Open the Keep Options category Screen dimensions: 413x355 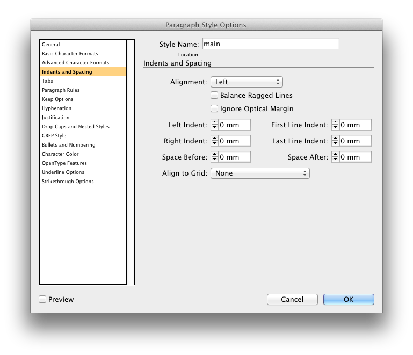[83, 99]
